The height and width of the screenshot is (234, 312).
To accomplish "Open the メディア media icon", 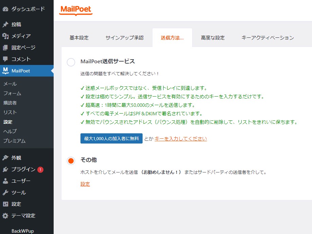I will tap(5, 36).
